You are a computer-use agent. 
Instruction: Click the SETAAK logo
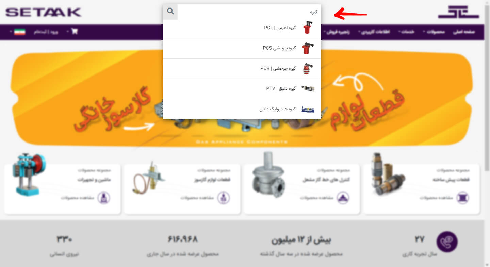43,13
